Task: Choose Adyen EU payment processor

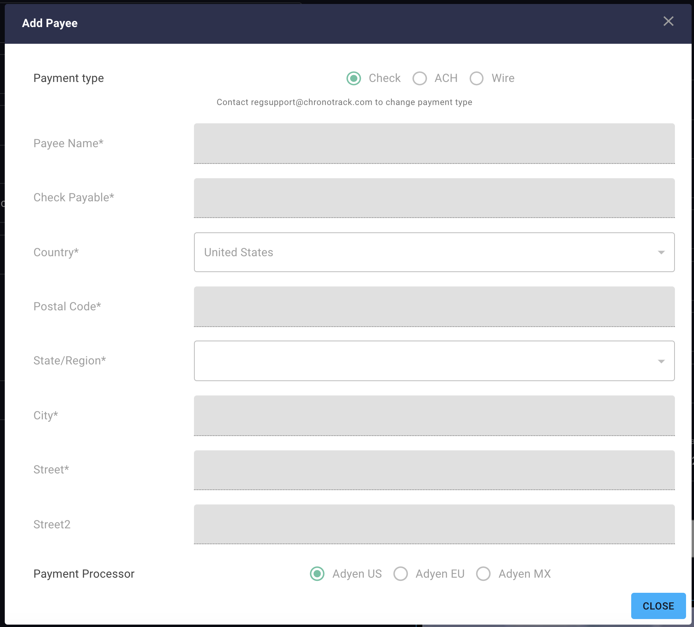Action: click(x=401, y=574)
